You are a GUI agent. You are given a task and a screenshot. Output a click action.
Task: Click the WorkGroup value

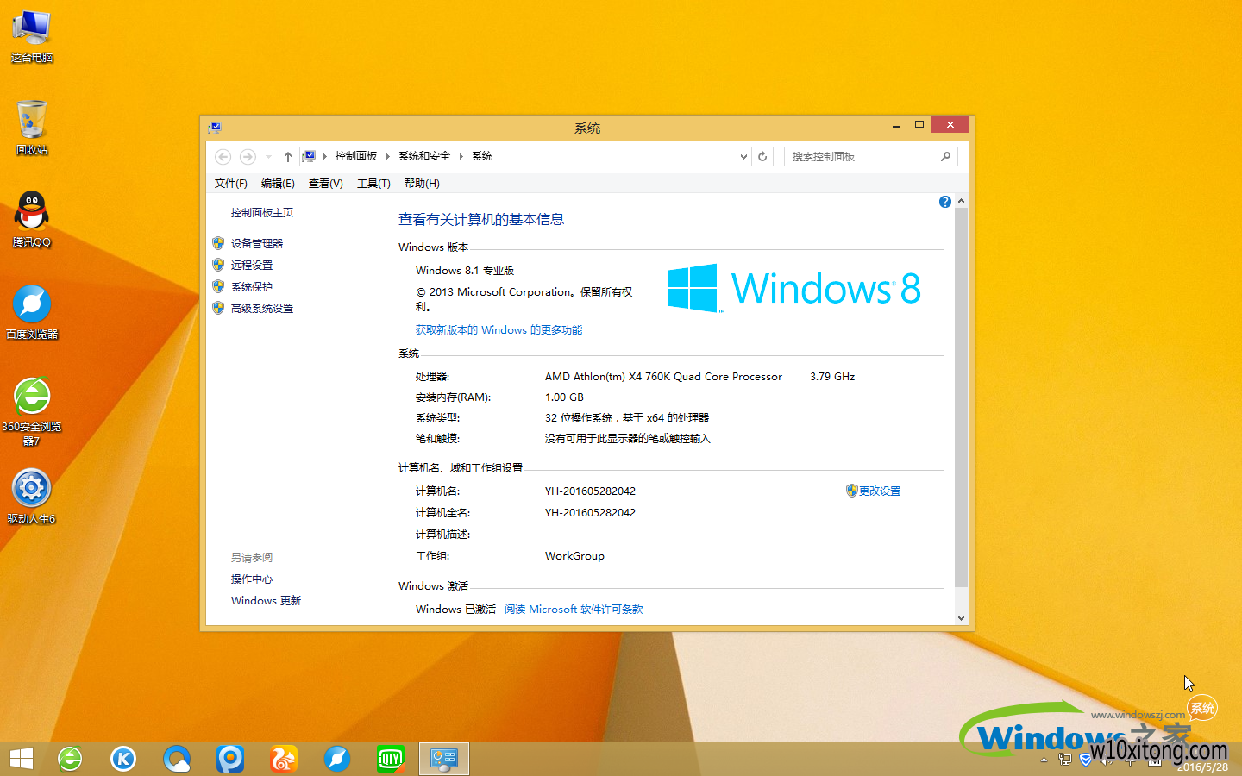coord(574,555)
